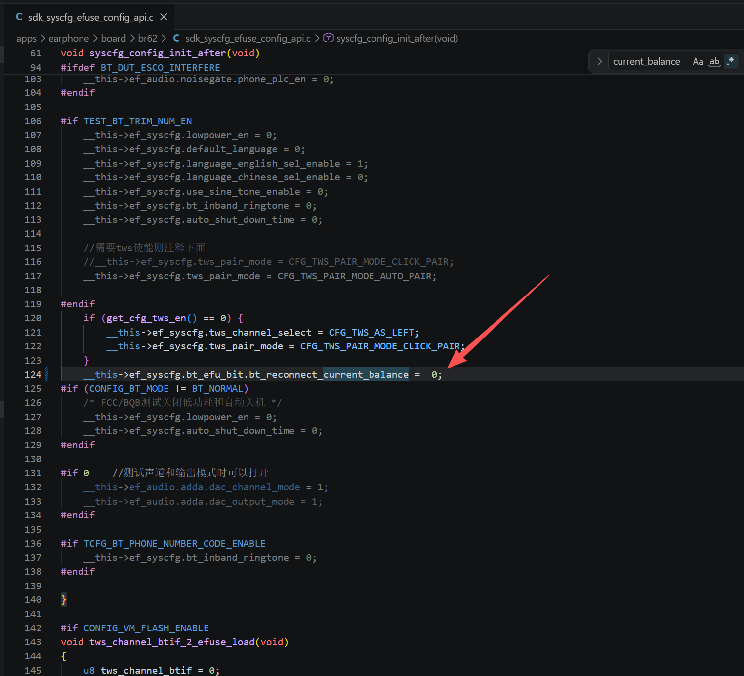This screenshot has width=744, height=676.
Task: Click the find input containing current_balance
Action: click(x=646, y=61)
